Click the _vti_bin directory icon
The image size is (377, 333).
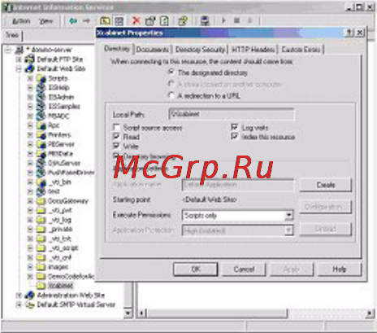[41, 182]
